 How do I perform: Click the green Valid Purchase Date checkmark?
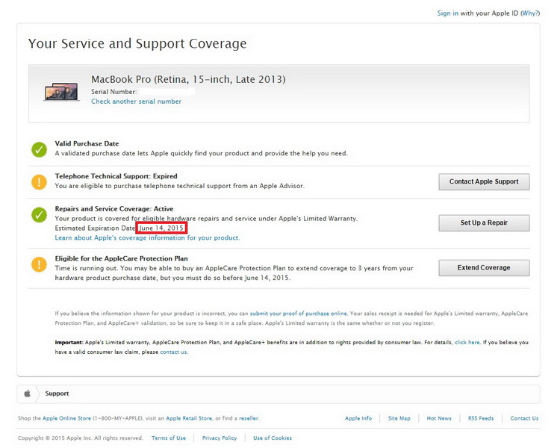pos(39,149)
